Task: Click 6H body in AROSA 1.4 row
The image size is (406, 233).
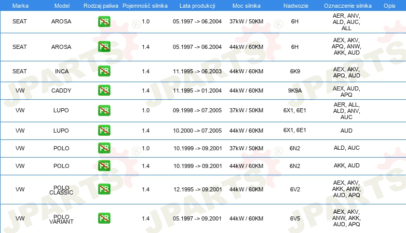Action: pos(295,47)
